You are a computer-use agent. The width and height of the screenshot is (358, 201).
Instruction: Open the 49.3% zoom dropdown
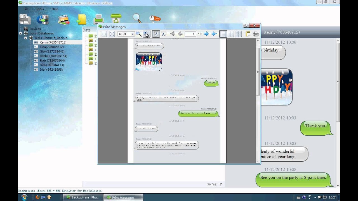coord(133,34)
